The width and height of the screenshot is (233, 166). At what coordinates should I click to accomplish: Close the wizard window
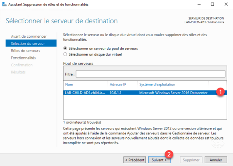[x=226, y=4]
